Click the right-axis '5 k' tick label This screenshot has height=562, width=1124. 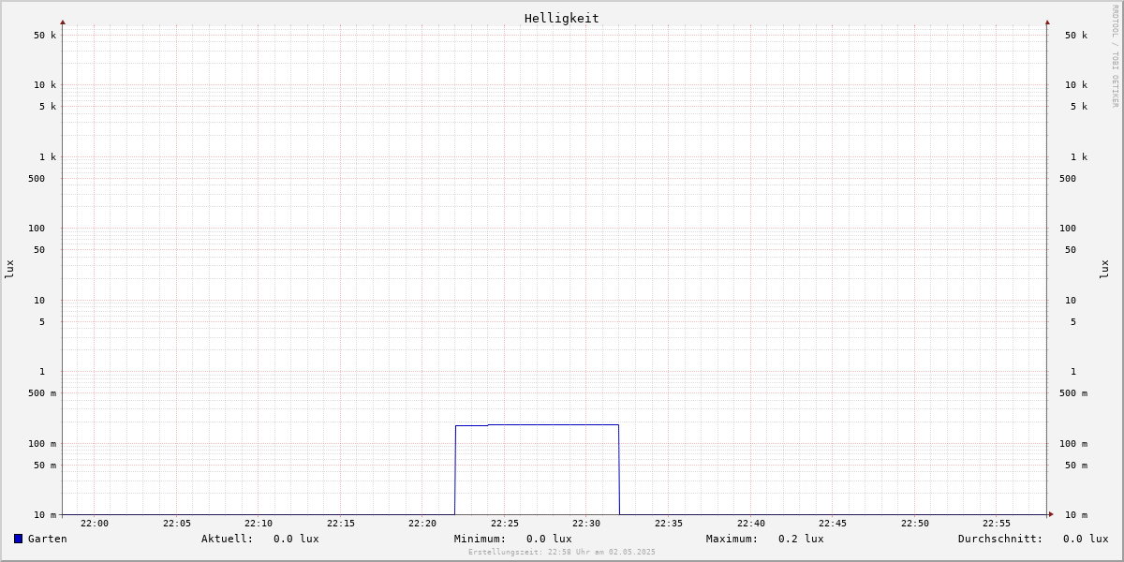click(x=1079, y=107)
